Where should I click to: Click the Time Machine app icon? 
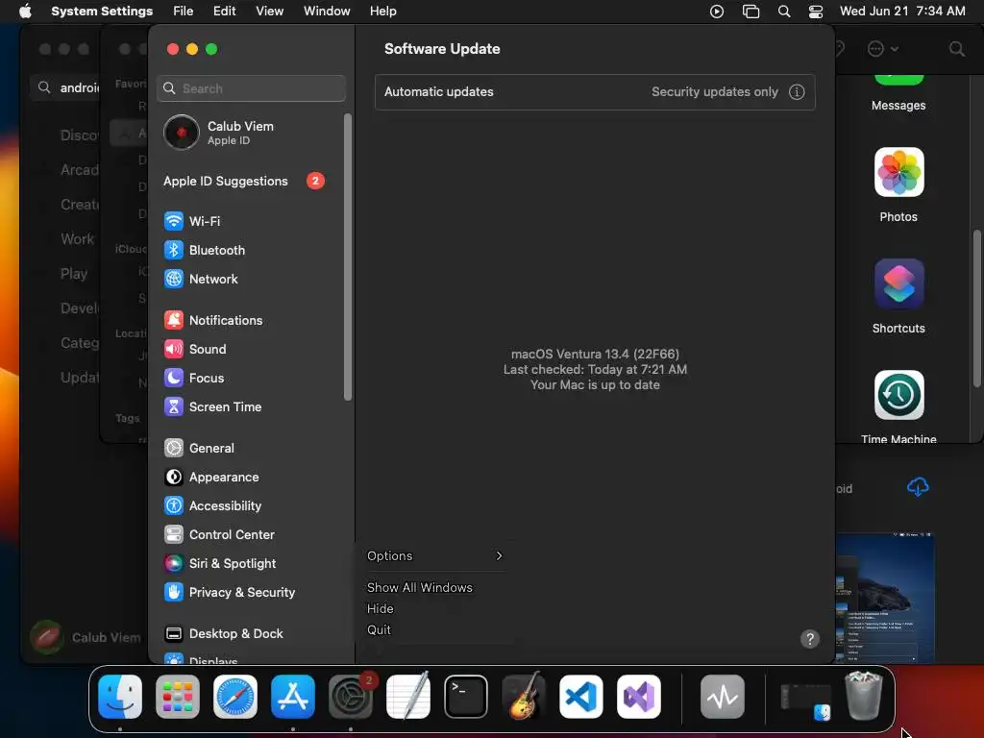[898, 395]
